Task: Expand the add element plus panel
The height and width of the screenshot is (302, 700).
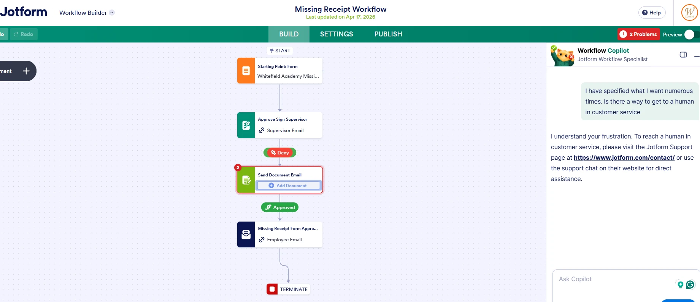Action: point(26,71)
